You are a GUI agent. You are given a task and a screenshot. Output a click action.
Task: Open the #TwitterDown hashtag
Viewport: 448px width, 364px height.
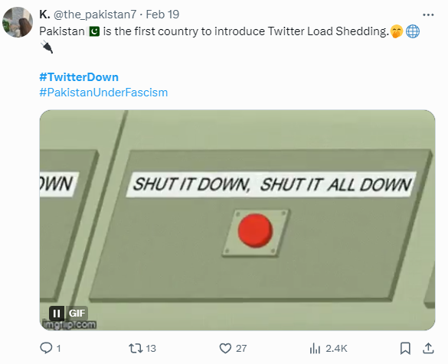tap(79, 77)
